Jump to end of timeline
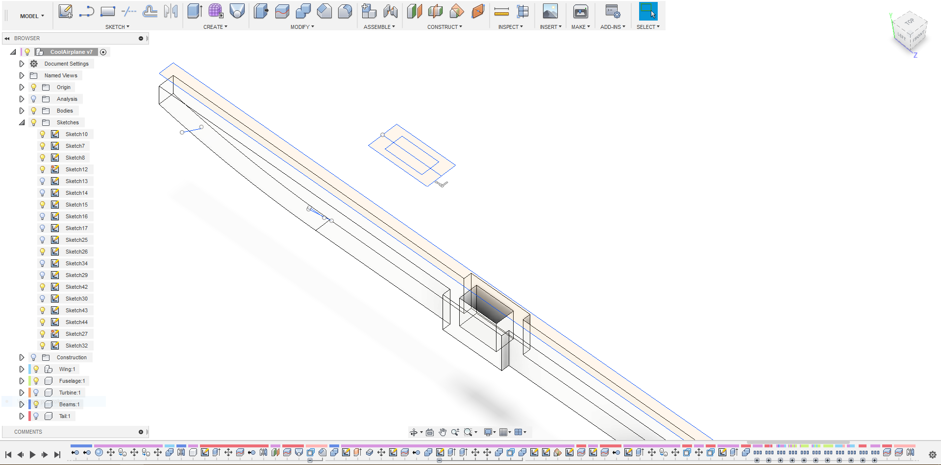The height and width of the screenshot is (465, 941). pos(57,455)
